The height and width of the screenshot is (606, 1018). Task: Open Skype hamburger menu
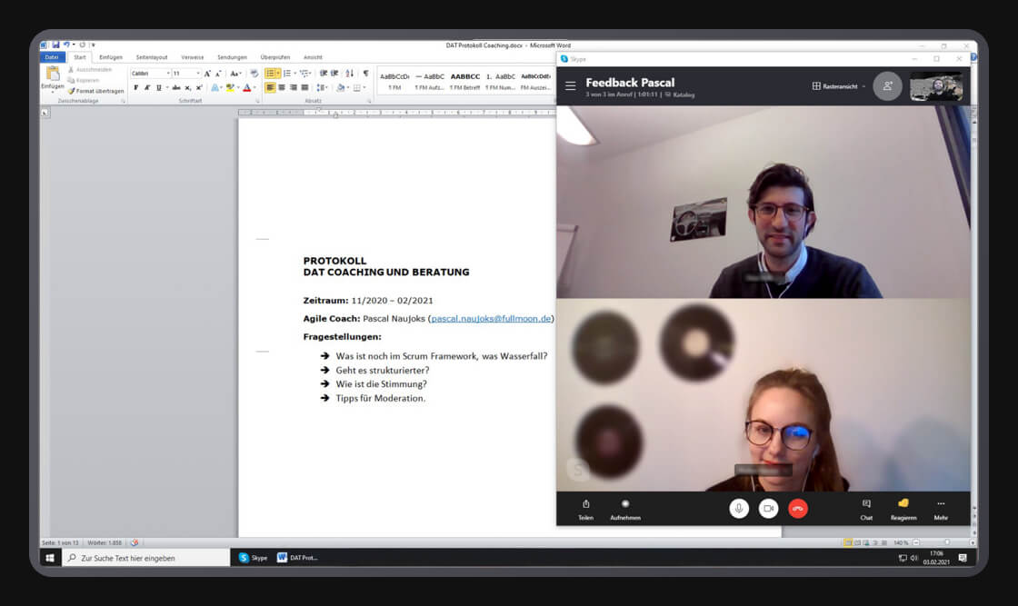(570, 85)
